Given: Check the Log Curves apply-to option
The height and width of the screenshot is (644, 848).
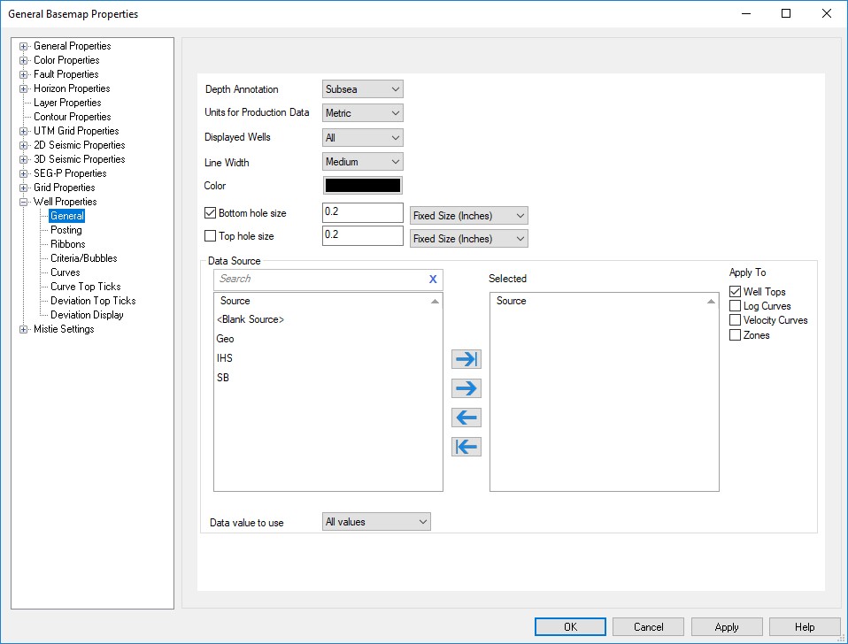Looking at the screenshot, I should (x=735, y=306).
